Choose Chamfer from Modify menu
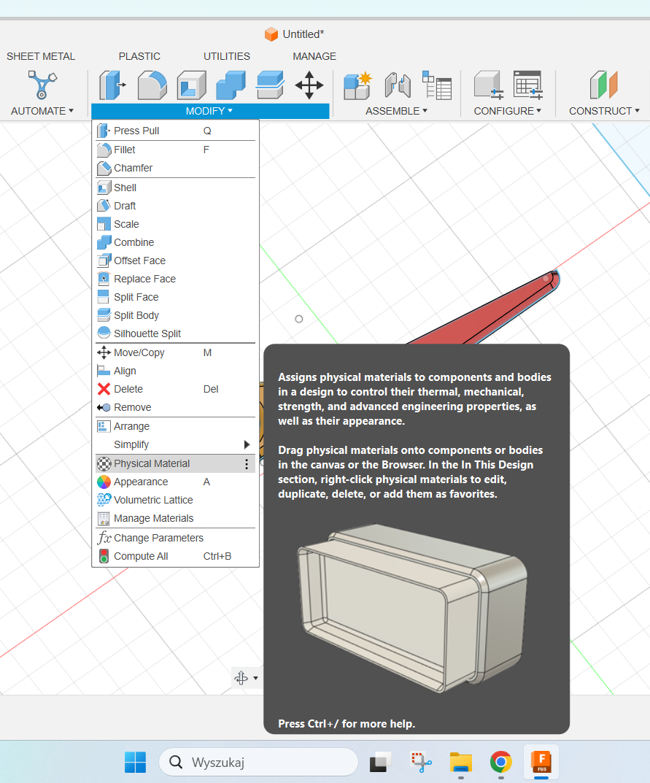 click(x=175, y=168)
